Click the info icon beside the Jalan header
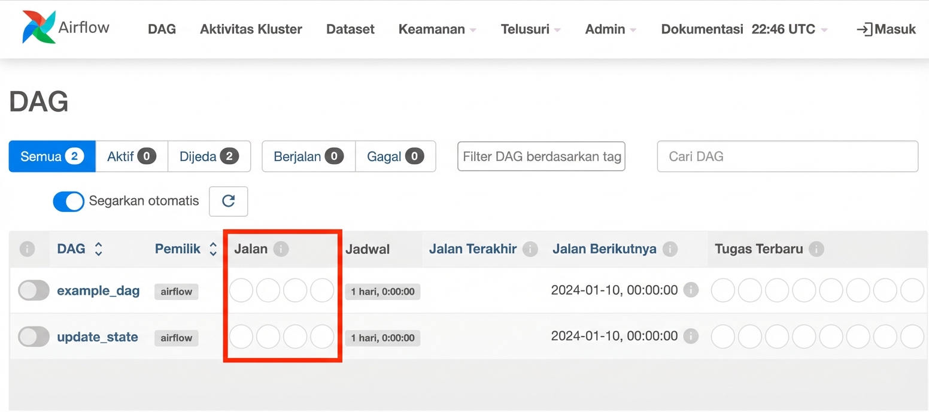Screen dimensions: 929x412 coord(281,249)
